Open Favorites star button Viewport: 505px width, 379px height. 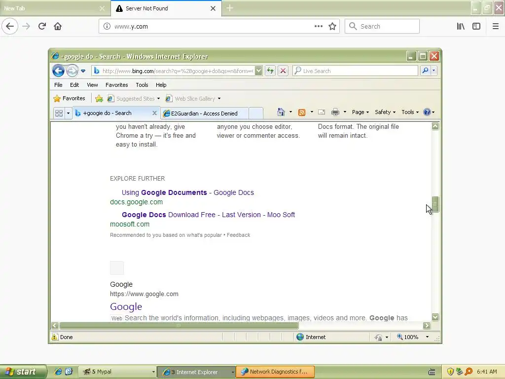(69, 98)
